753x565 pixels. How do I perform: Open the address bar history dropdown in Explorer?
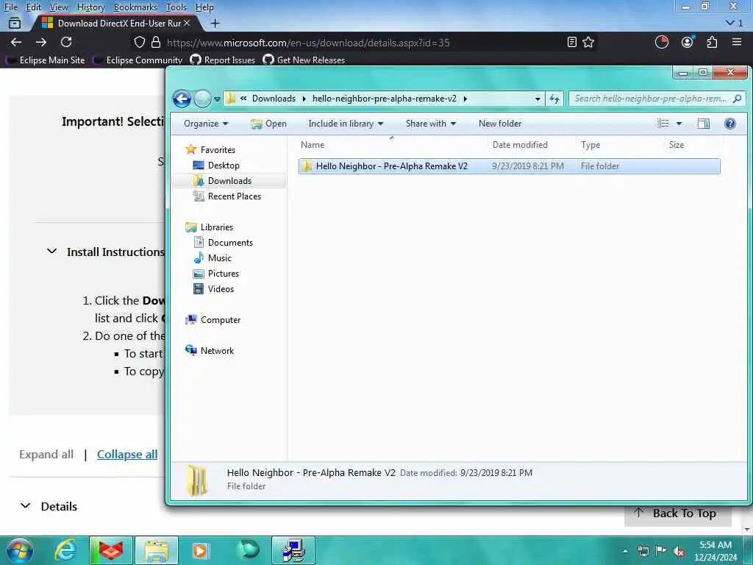(x=538, y=99)
